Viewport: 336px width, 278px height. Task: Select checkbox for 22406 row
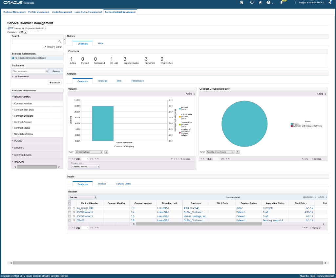70,220
